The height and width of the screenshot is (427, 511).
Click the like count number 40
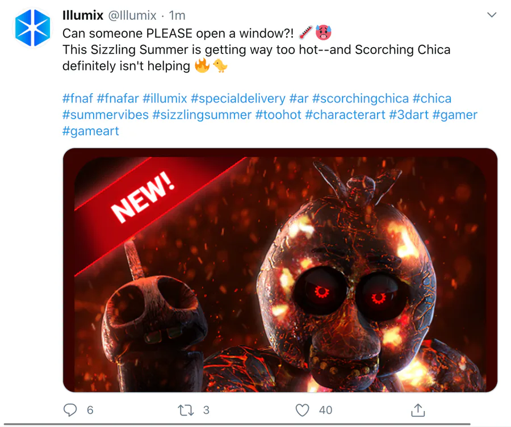tap(325, 410)
